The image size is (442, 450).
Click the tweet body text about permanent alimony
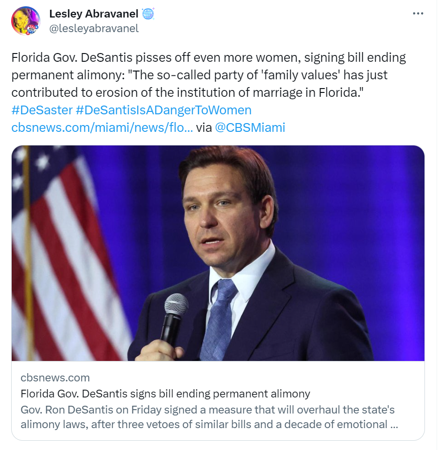click(x=208, y=75)
